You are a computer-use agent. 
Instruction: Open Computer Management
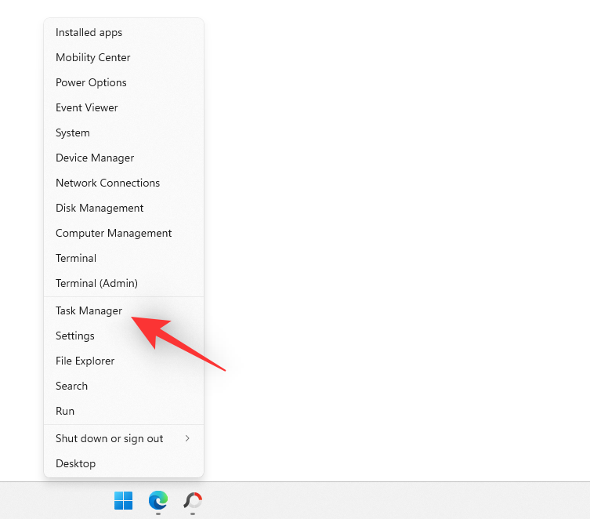coord(124,233)
